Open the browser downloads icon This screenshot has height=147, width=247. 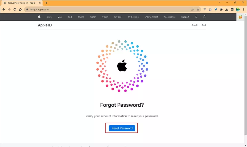click(227, 10)
